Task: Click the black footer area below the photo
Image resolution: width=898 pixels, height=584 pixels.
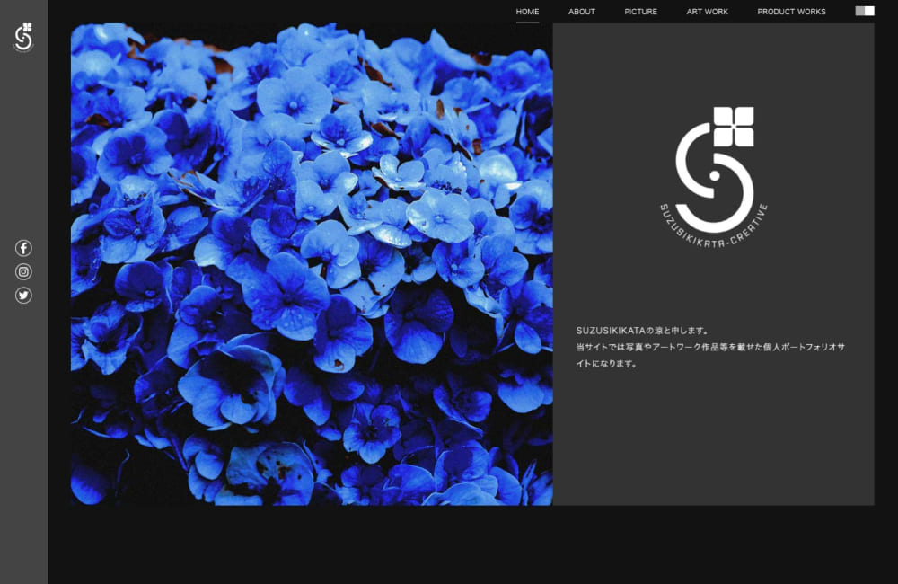Action: (449, 544)
